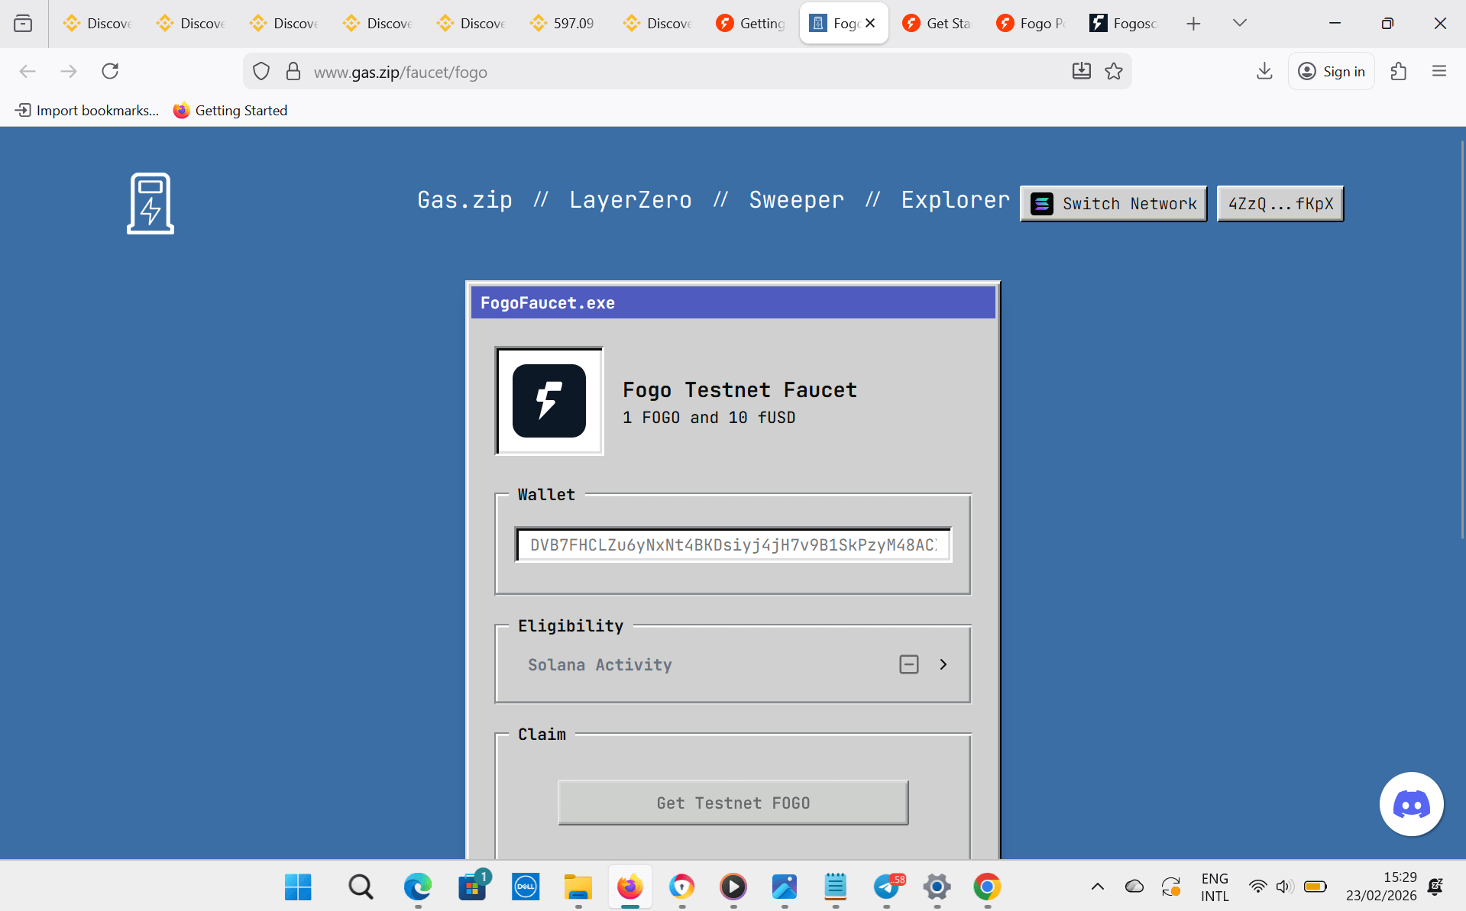This screenshot has height=911, width=1466.
Task: Show hidden system tray icons
Action: point(1098,887)
